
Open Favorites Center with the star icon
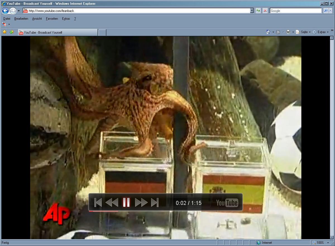click(x=4, y=32)
